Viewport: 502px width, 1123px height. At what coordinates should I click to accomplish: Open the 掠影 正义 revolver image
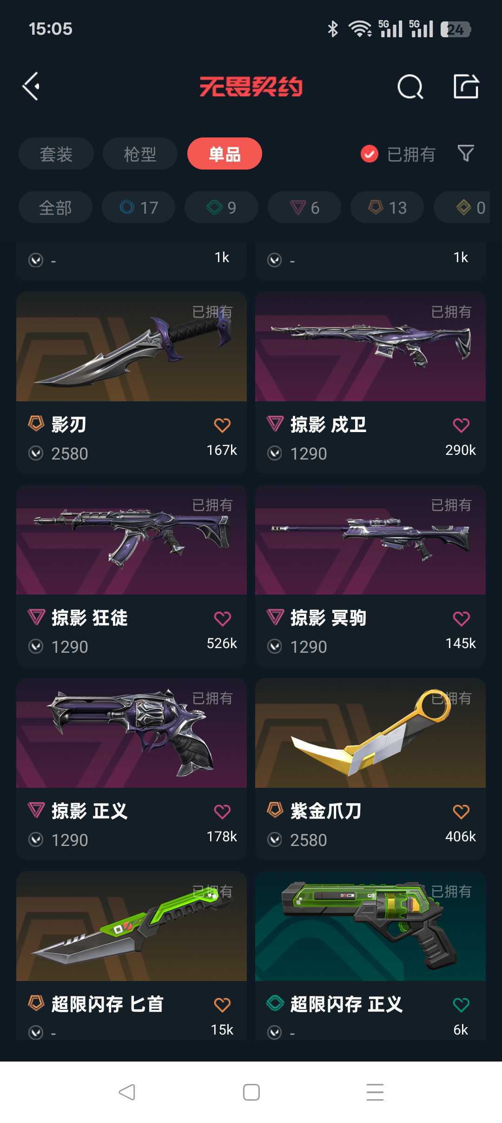click(x=132, y=733)
